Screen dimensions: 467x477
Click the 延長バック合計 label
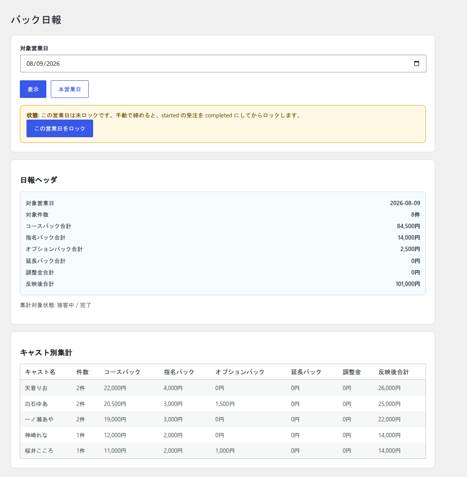point(45,261)
